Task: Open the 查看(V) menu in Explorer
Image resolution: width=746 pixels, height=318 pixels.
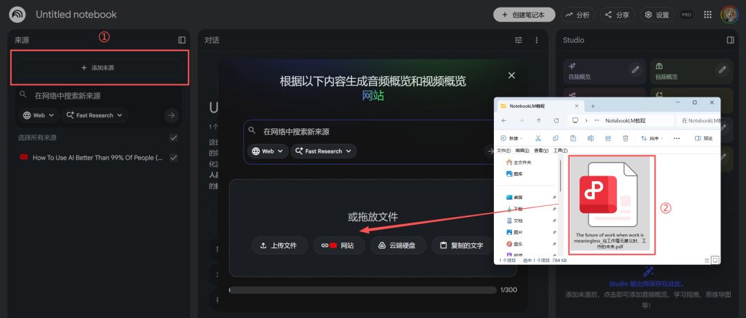Action: point(541,150)
